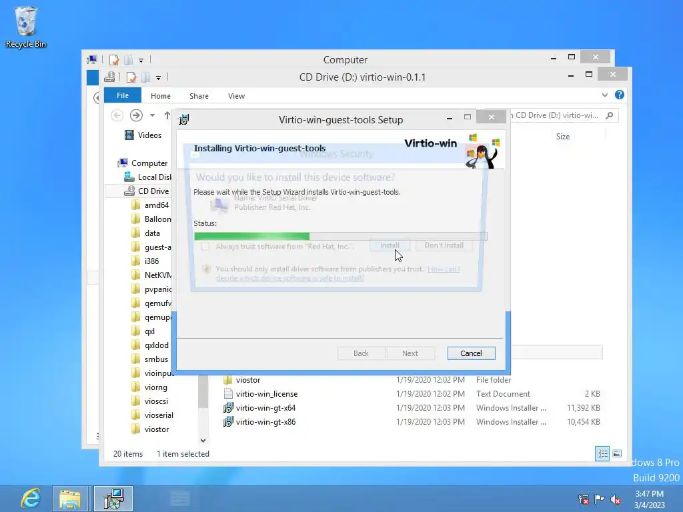Open File Explorer taskbar button
683x512 pixels.
point(70,499)
